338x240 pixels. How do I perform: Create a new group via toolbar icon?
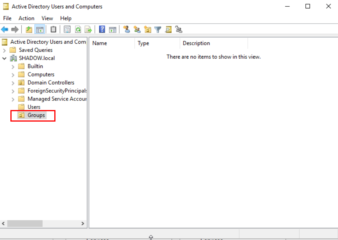[x=137, y=29]
